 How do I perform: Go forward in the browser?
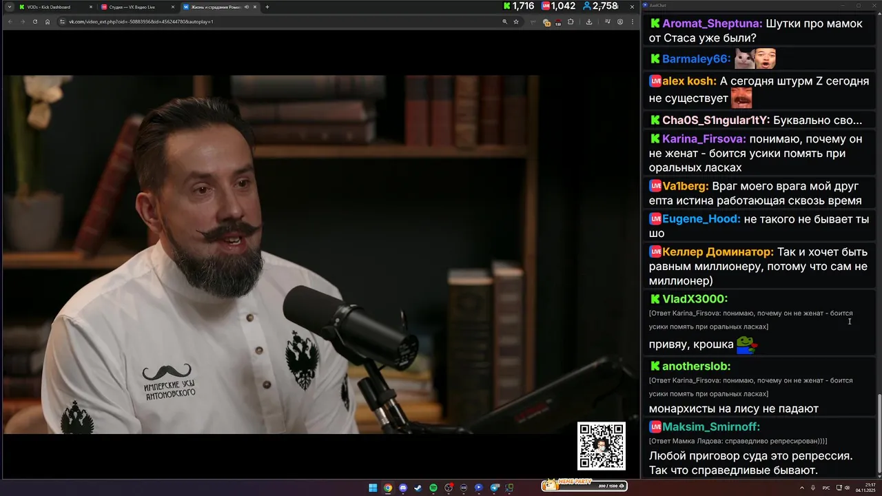[22, 21]
